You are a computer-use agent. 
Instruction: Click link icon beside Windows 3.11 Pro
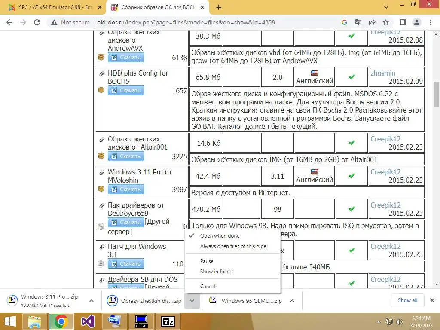pos(101,173)
